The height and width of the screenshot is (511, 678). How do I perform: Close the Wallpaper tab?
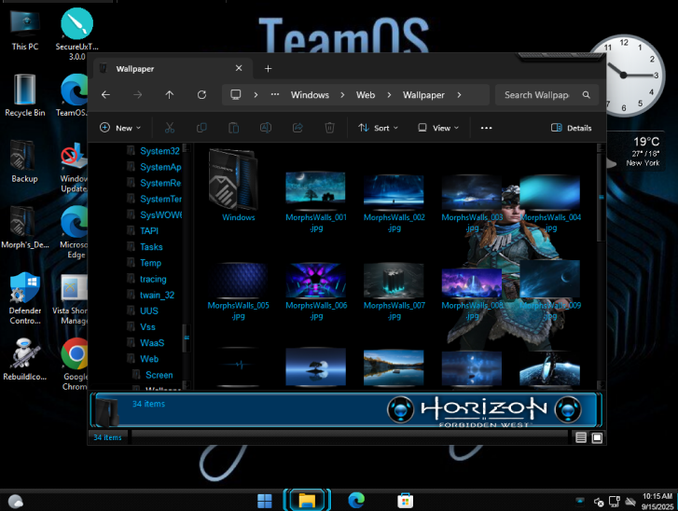[239, 68]
